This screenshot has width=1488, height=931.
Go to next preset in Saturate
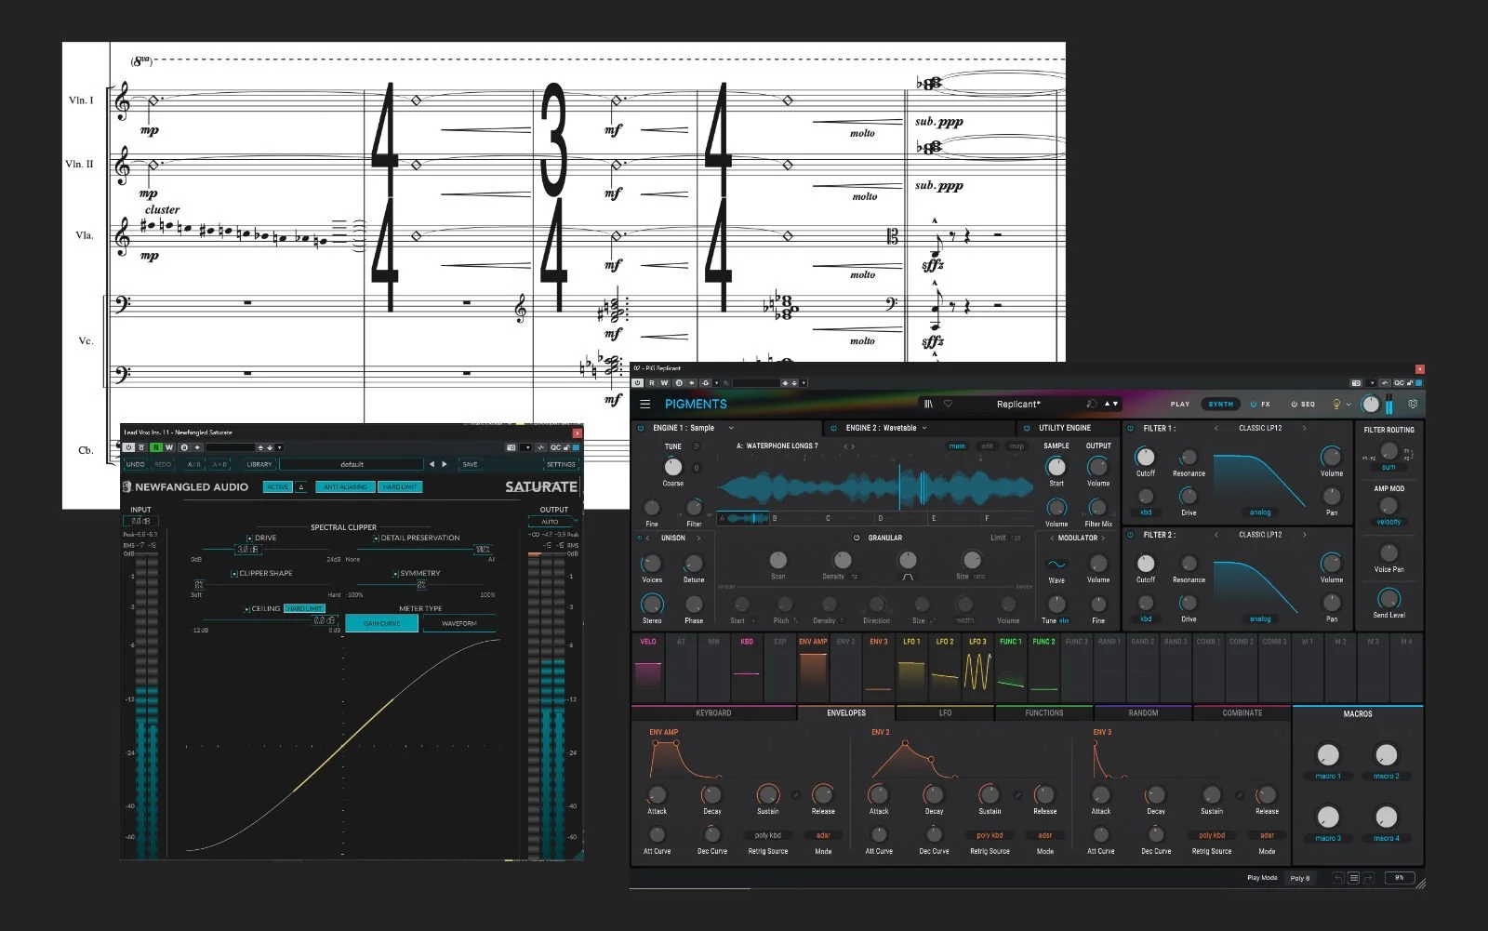[445, 464]
